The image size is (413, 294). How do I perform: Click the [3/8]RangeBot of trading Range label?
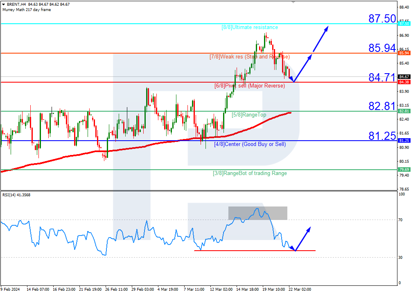(x=250, y=173)
